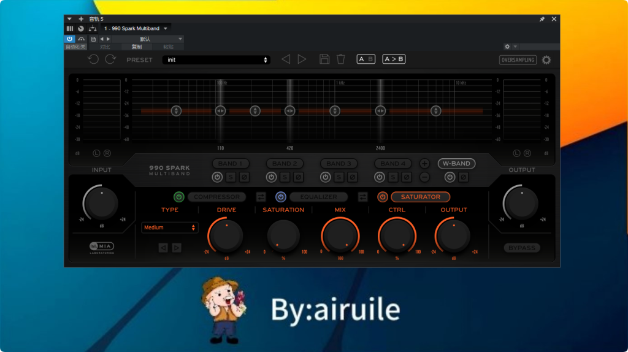Add a band with the plus button
Viewport: 628px width, 352px height.
click(x=424, y=163)
